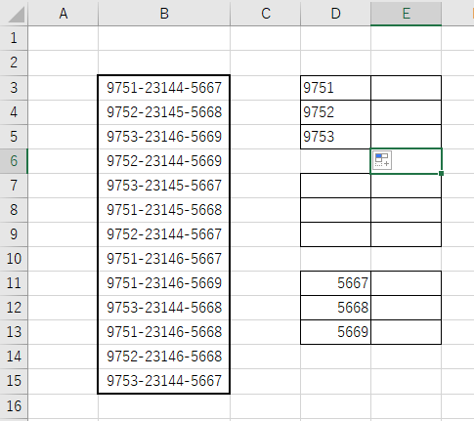Select cell D5 showing 9753

click(x=335, y=137)
